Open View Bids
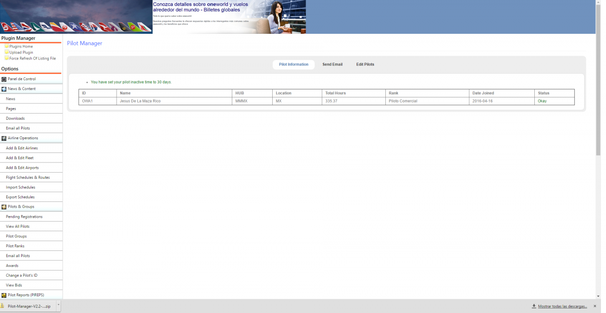606x313 pixels. [x=31, y=285]
